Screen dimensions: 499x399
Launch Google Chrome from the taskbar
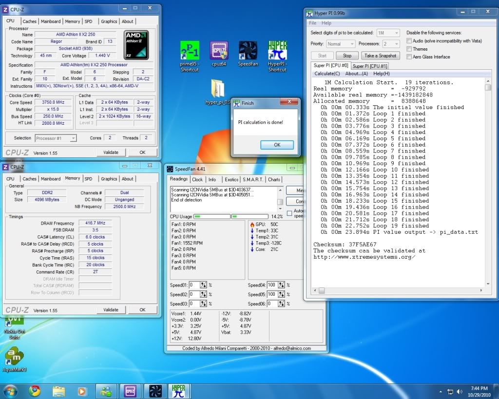(35, 391)
